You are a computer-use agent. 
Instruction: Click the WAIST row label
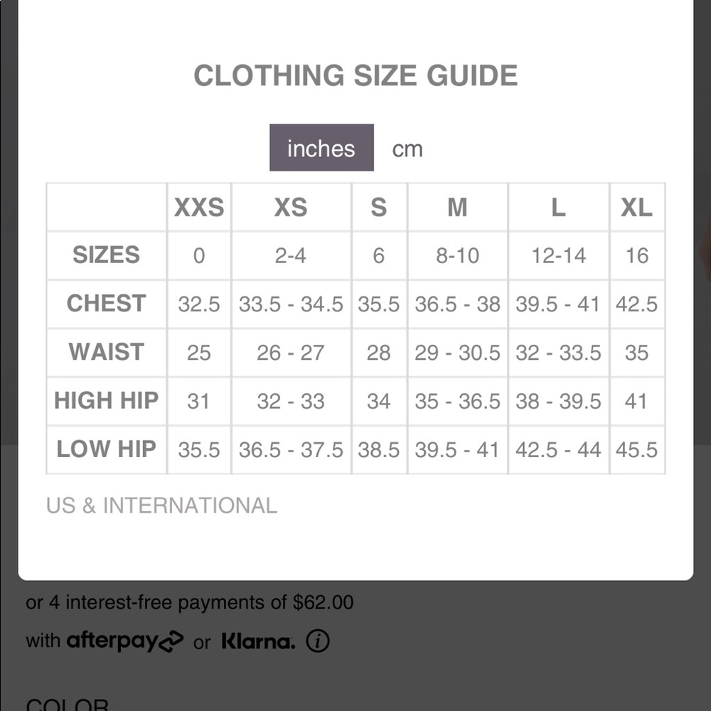coord(106,351)
